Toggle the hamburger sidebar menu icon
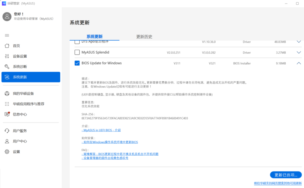Viewport: 304px width, 188px height. point(7,35)
